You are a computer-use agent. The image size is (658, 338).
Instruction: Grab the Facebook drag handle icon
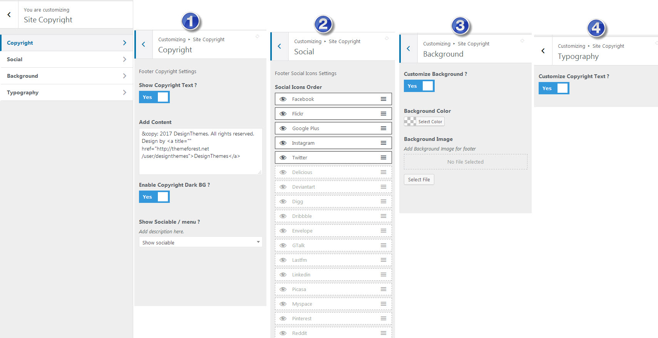pyautogui.click(x=383, y=99)
